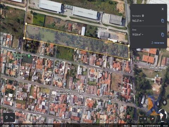Open Espaço Criança Feliz map label
Image resolution: width=169 pixels, height=127 pixels.
(x=109, y=96)
